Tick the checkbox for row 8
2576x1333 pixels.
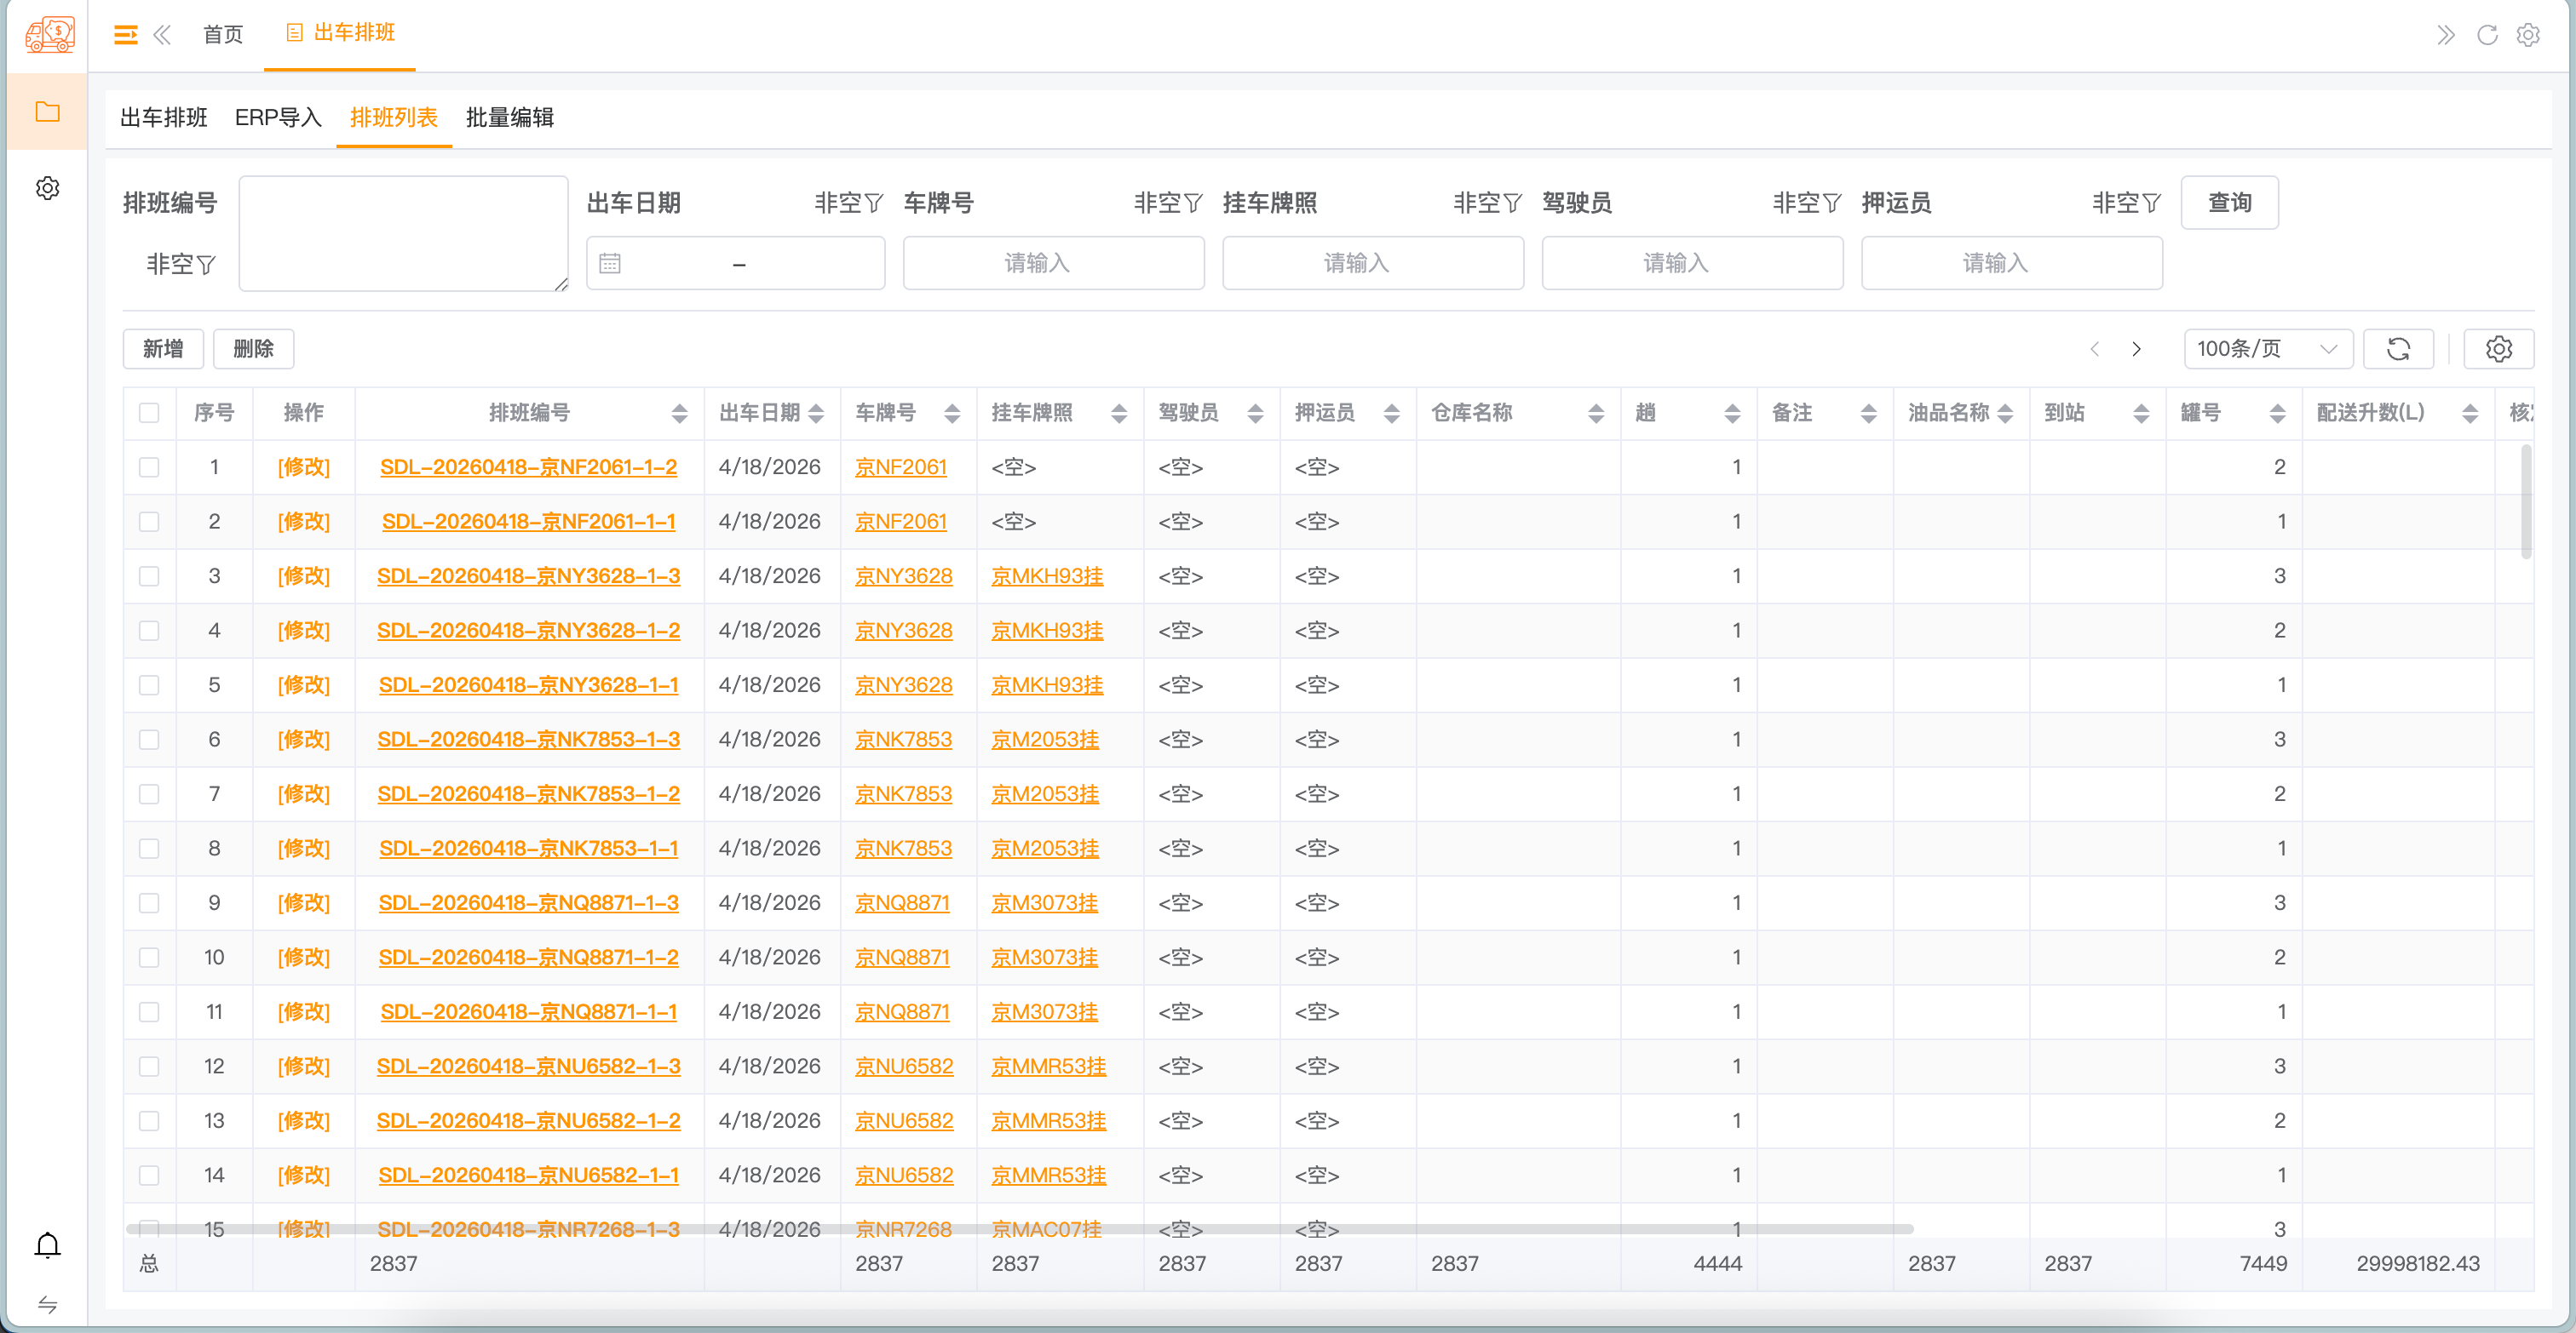(149, 849)
